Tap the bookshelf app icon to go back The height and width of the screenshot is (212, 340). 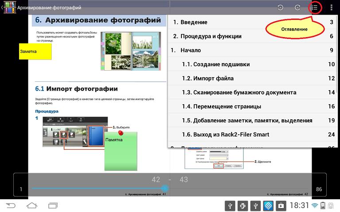(10, 8)
